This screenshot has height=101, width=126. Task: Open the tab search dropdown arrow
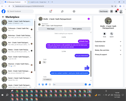[2, 2]
